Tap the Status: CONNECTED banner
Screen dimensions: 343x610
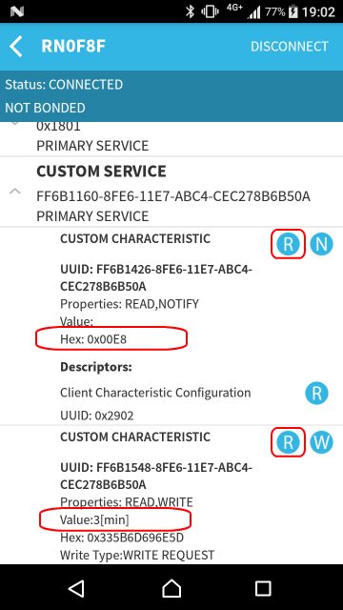click(x=64, y=85)
